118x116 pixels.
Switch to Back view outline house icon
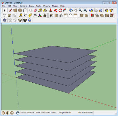tap(71, 15)
